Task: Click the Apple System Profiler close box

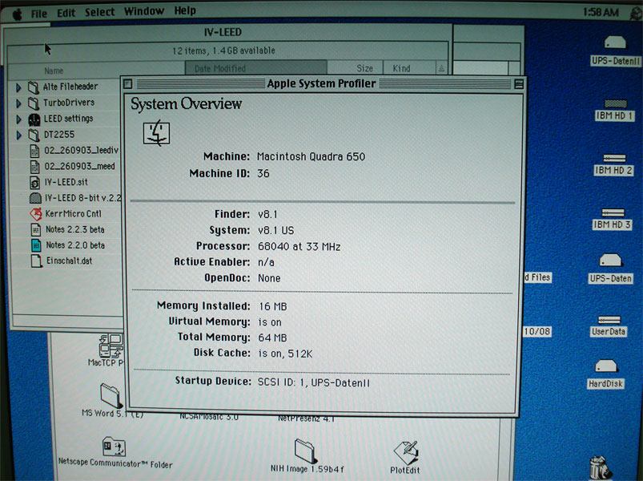Action: [x=128, y=84]
